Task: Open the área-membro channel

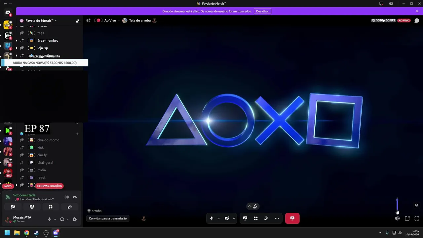Action: click(x=48, y=40)
